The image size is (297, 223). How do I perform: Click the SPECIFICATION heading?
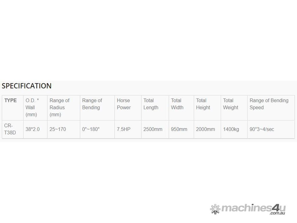27,86
